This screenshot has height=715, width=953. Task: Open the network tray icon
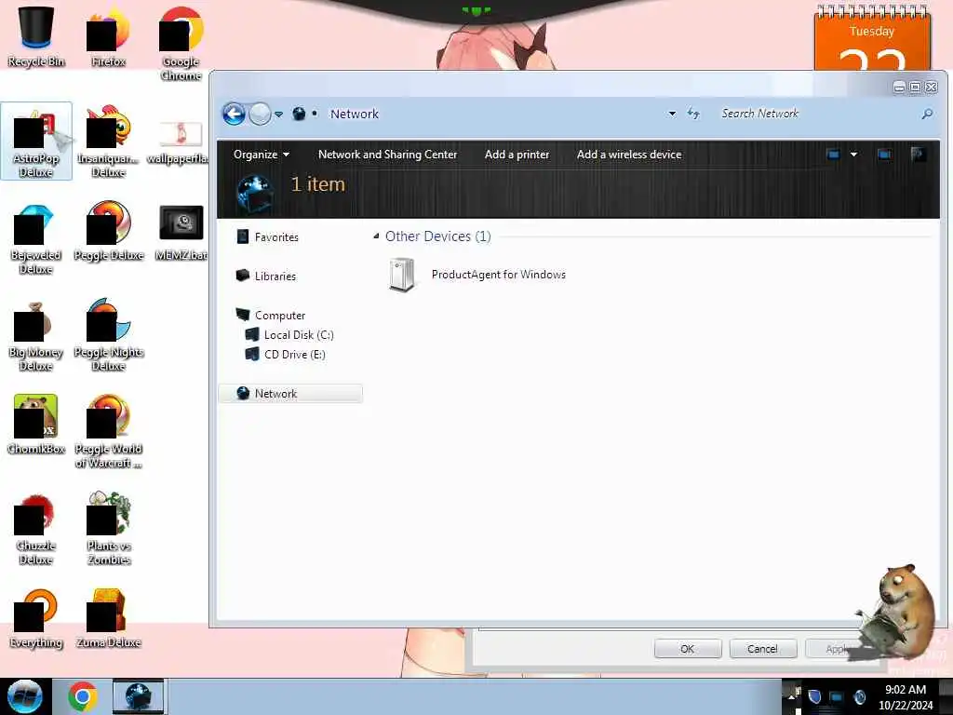837,696
